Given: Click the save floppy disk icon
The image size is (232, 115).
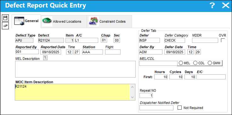Looking at the screenshot, I should click(x=5, y=18).
